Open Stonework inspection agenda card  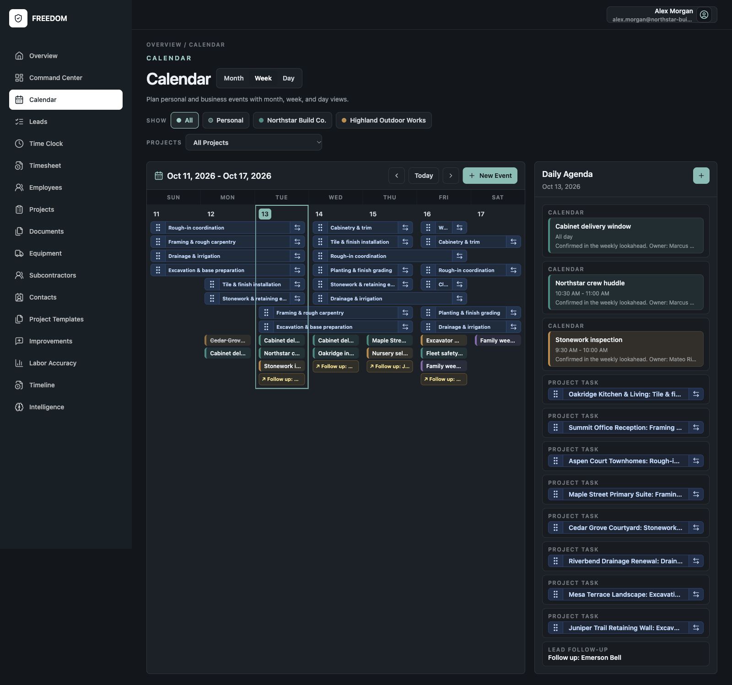click(x=626, y=349)
